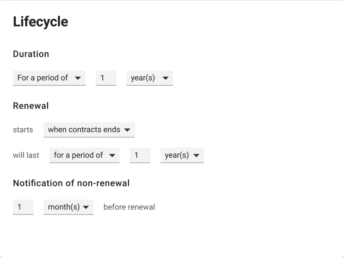Expand the "when contracts ends" renewal start dropdown
The image size is (344, 258).
[89, 130]
